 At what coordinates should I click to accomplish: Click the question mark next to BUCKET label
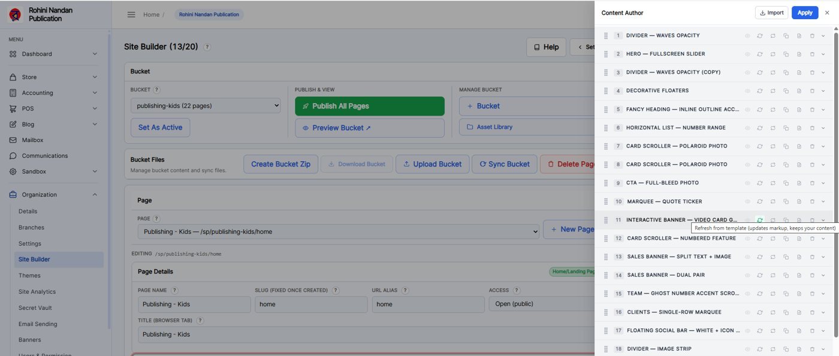point(157,90)
